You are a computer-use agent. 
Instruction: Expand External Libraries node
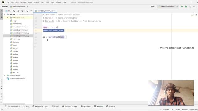tap(4, 76)
